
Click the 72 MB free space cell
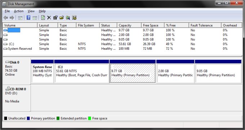147,49
